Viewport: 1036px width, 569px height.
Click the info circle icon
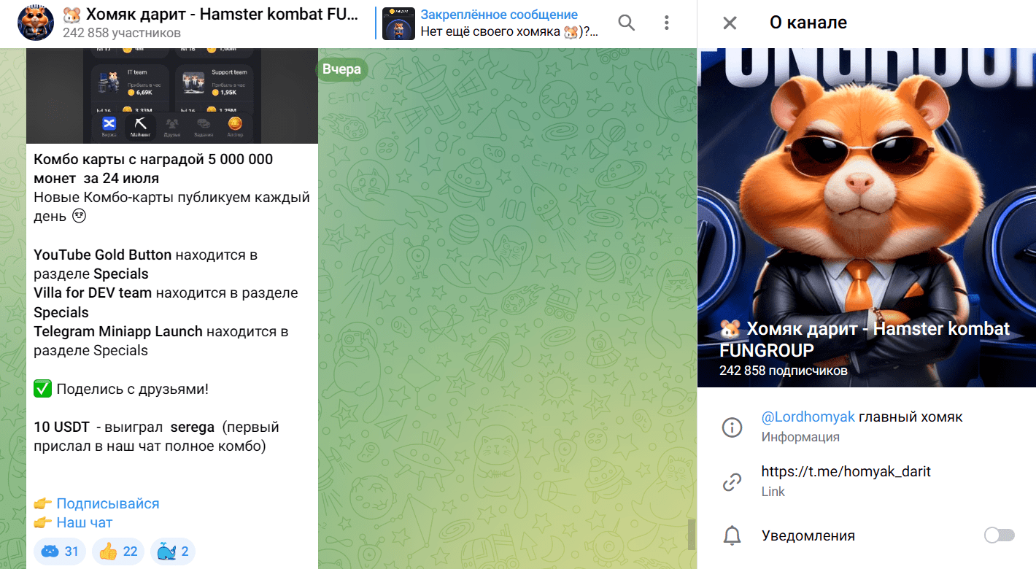(732, 427)
